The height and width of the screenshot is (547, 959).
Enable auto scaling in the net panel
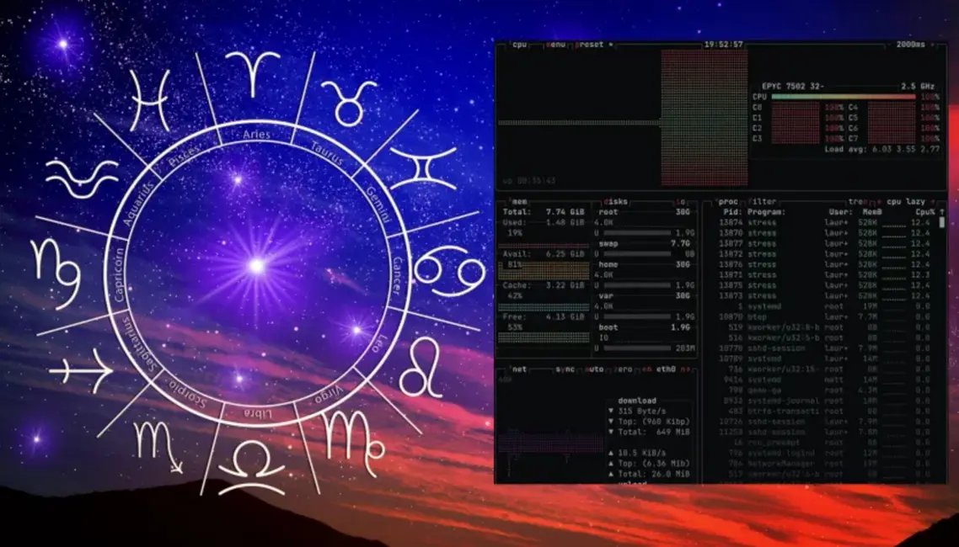tap(593, 369)
